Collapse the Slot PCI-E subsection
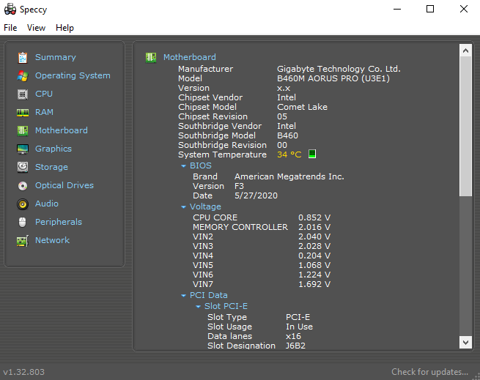The height and width of the screenshot is (380, 480). (x=199, y=307)
